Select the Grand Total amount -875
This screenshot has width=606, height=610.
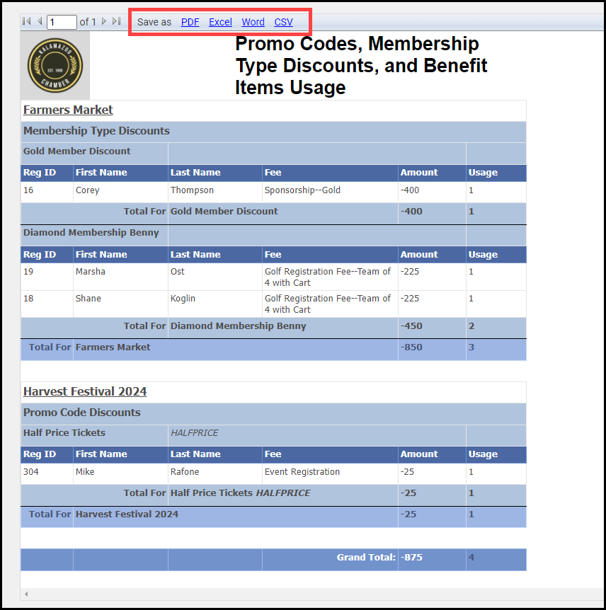coord(411,558)
